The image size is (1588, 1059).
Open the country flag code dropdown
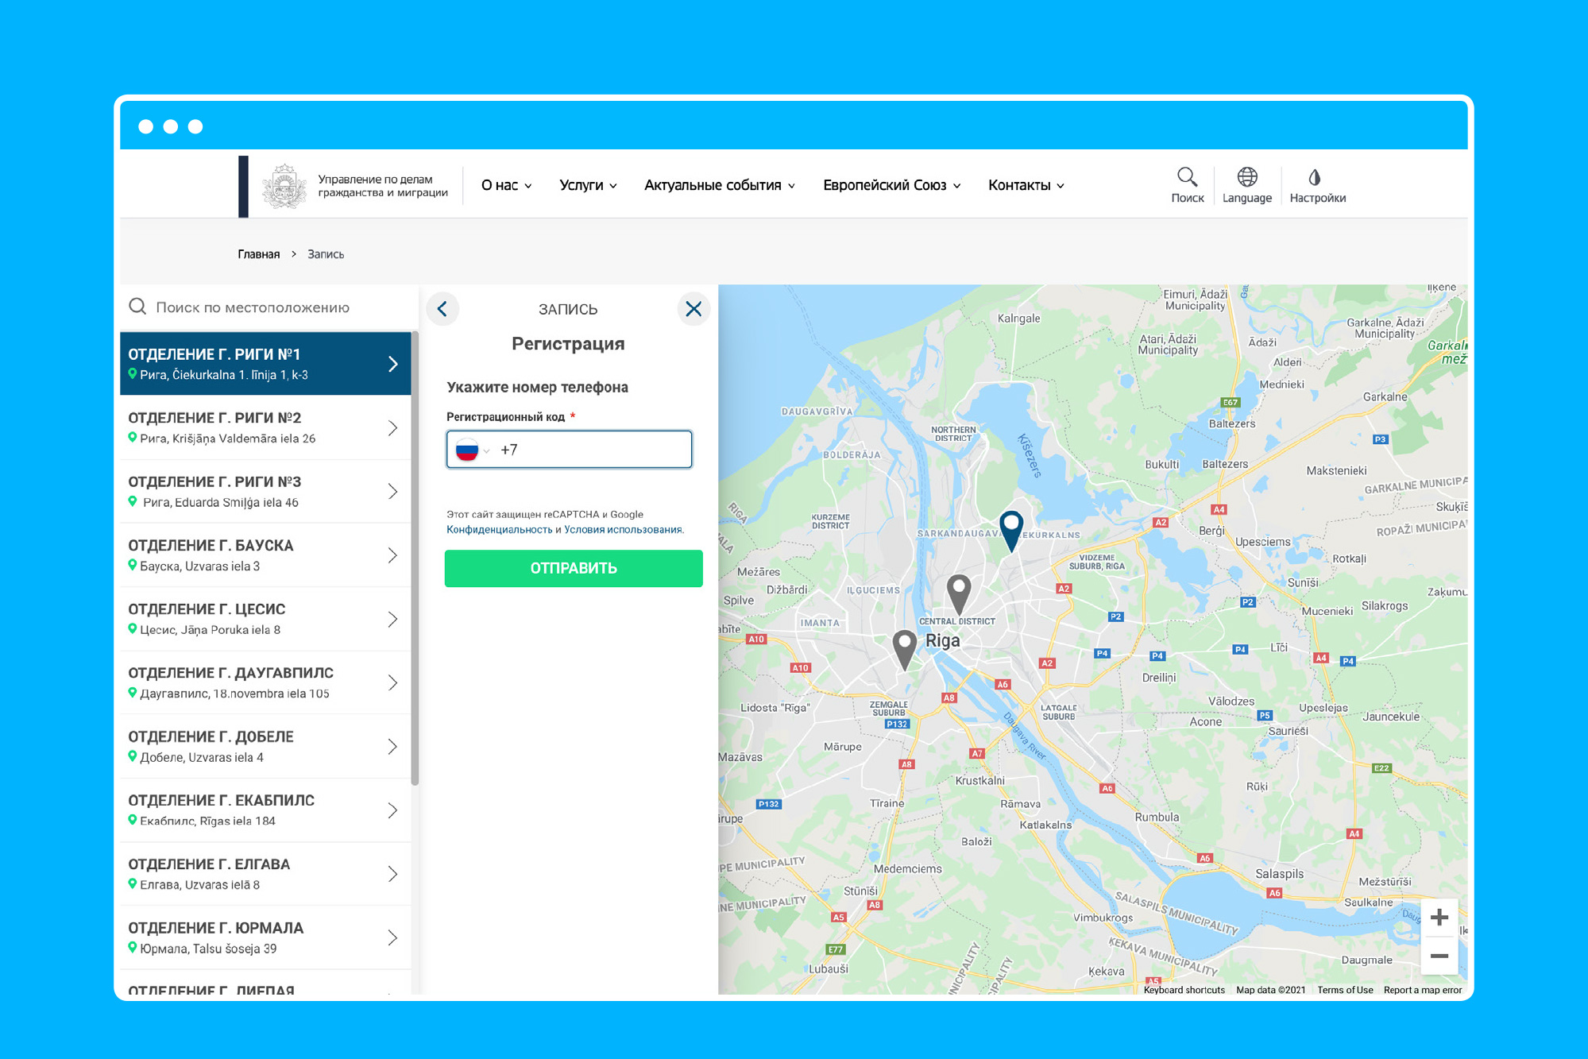(x=472, y=450)
